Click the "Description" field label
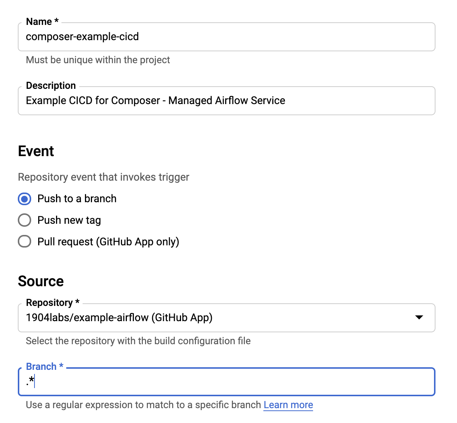 [x=51, y=85]
